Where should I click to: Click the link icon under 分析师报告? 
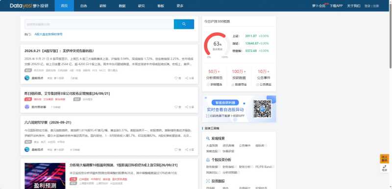click(x=209, y=85)
